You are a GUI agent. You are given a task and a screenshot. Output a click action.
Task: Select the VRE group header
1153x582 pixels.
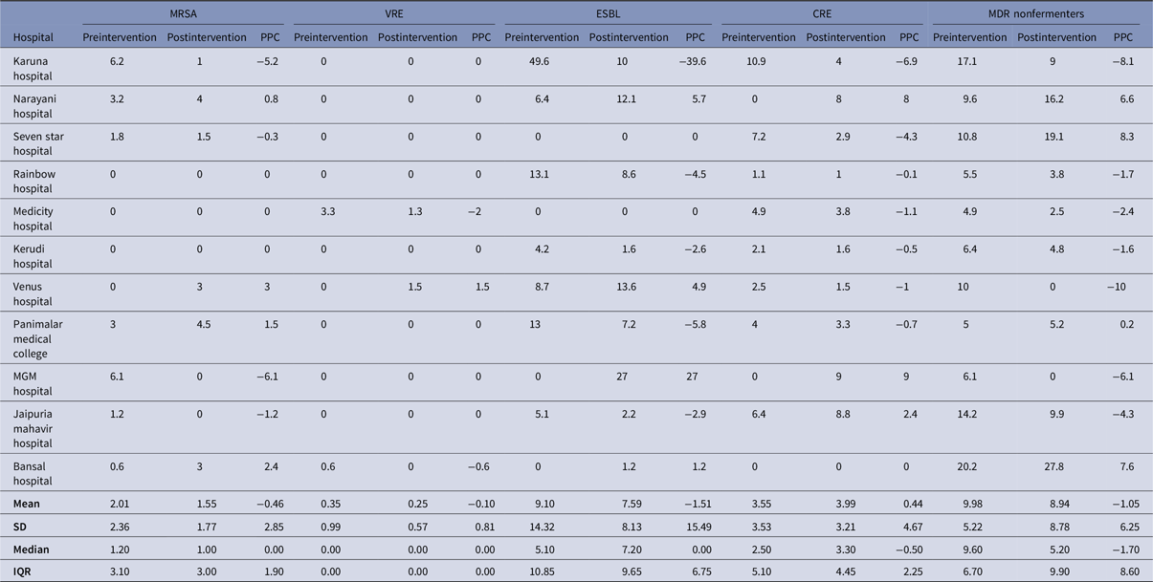[394, 14]
